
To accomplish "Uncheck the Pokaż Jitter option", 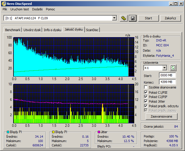I will click(146, 101).
